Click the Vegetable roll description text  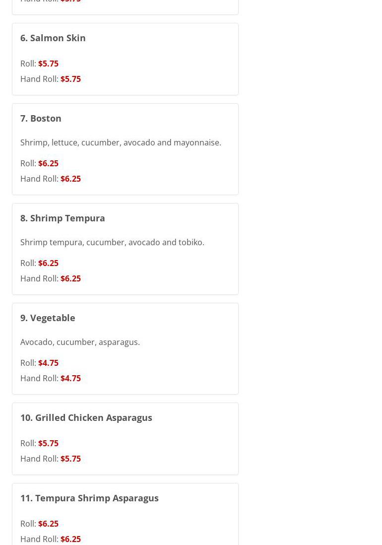click(x=80, y=342)
